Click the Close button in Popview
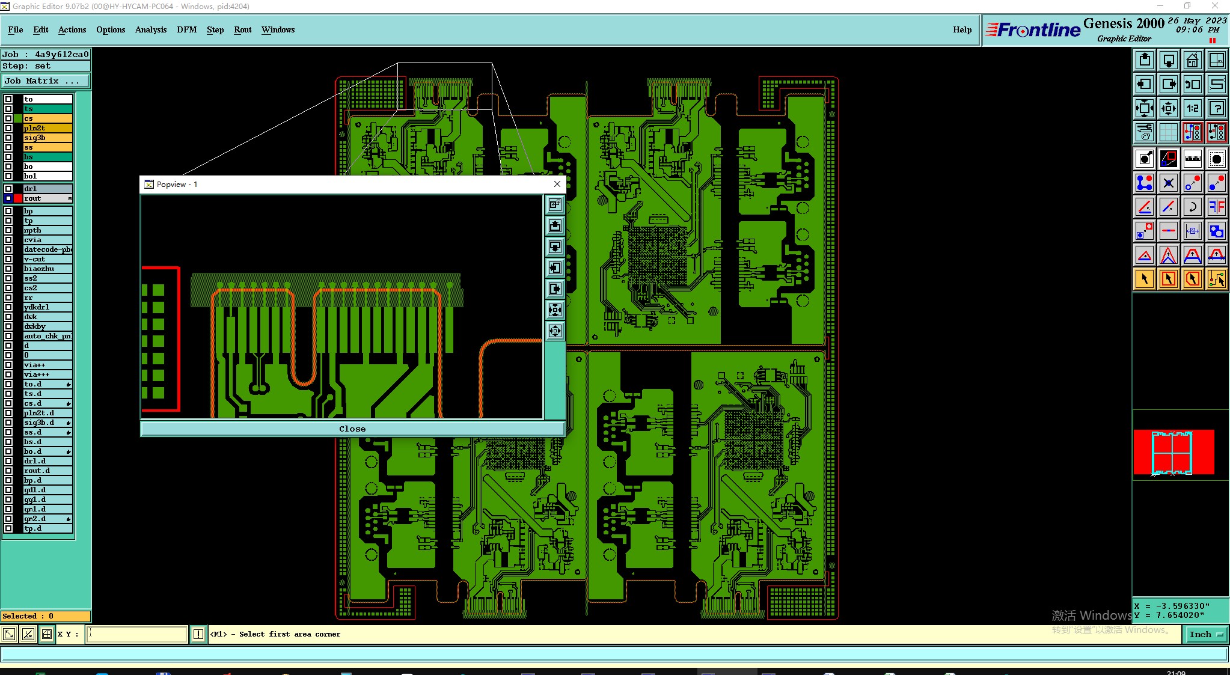 (352, 429)
